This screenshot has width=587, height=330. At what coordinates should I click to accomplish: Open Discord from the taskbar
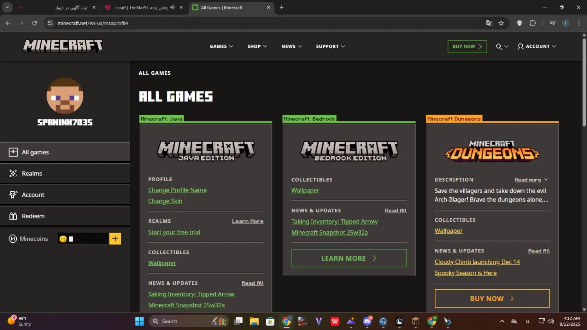[367, 321]
